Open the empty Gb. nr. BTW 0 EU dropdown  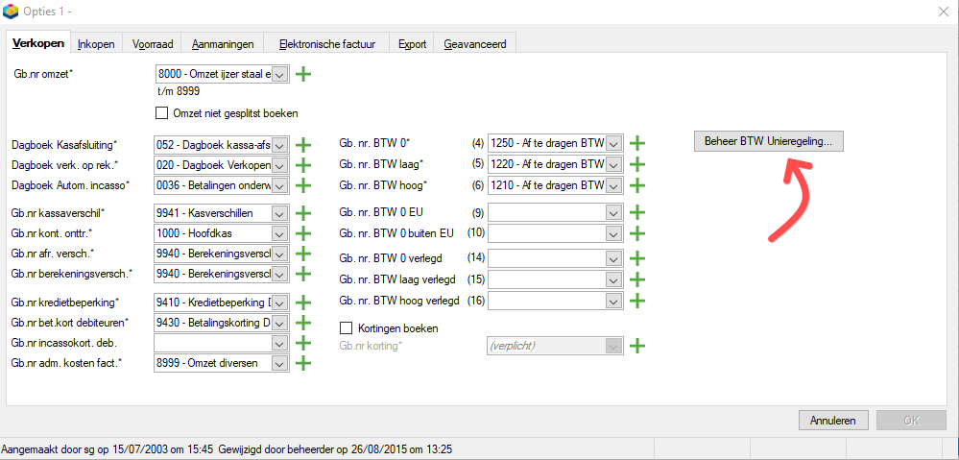614,212
